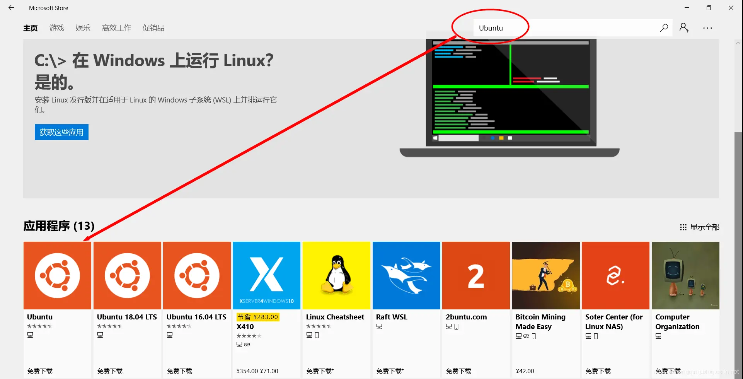Switch to the 促销品 tab
The image size is (743, 379).
point(153,28)
